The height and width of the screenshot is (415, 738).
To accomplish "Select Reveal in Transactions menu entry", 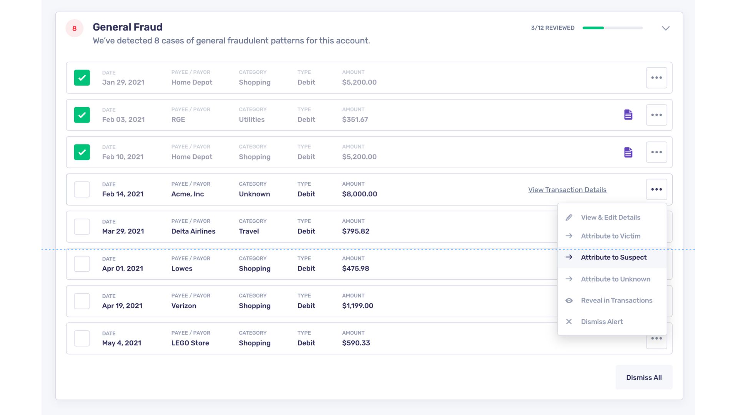I will (x=616, y=300).
